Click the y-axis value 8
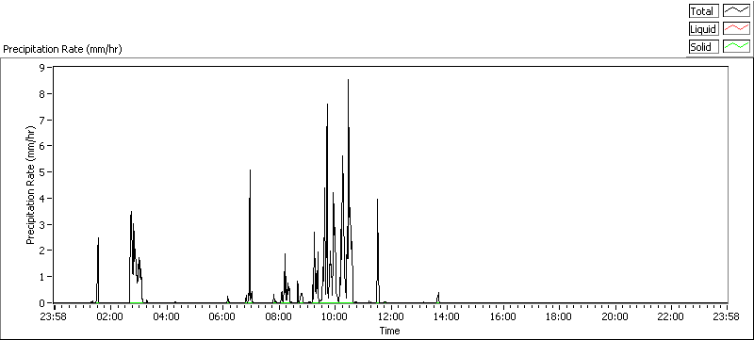Viewport: 754px width, 340px height. (41, 93)
